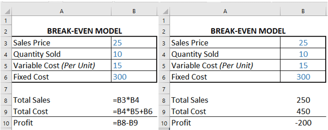
Task: Select Sales Price label in right sheet
Action: point(190,43)
